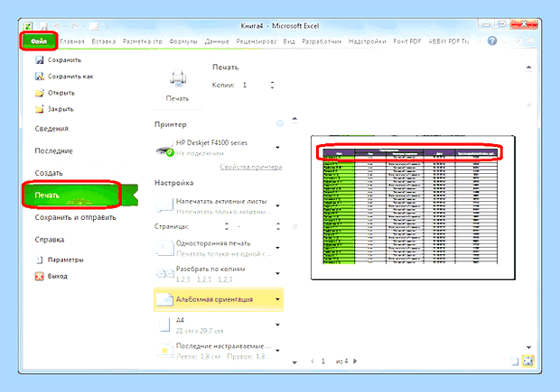Go to previous preview page arrow
The height and width of the screenshot is (392, 560).
pyautogui.click(x=313, y=361)
